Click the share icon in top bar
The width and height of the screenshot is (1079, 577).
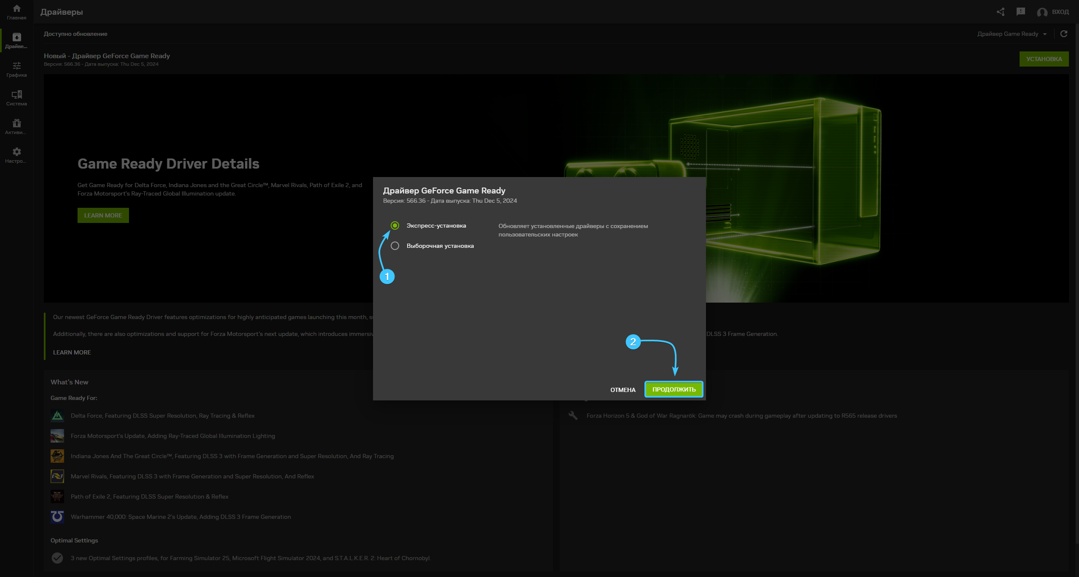1001,12
